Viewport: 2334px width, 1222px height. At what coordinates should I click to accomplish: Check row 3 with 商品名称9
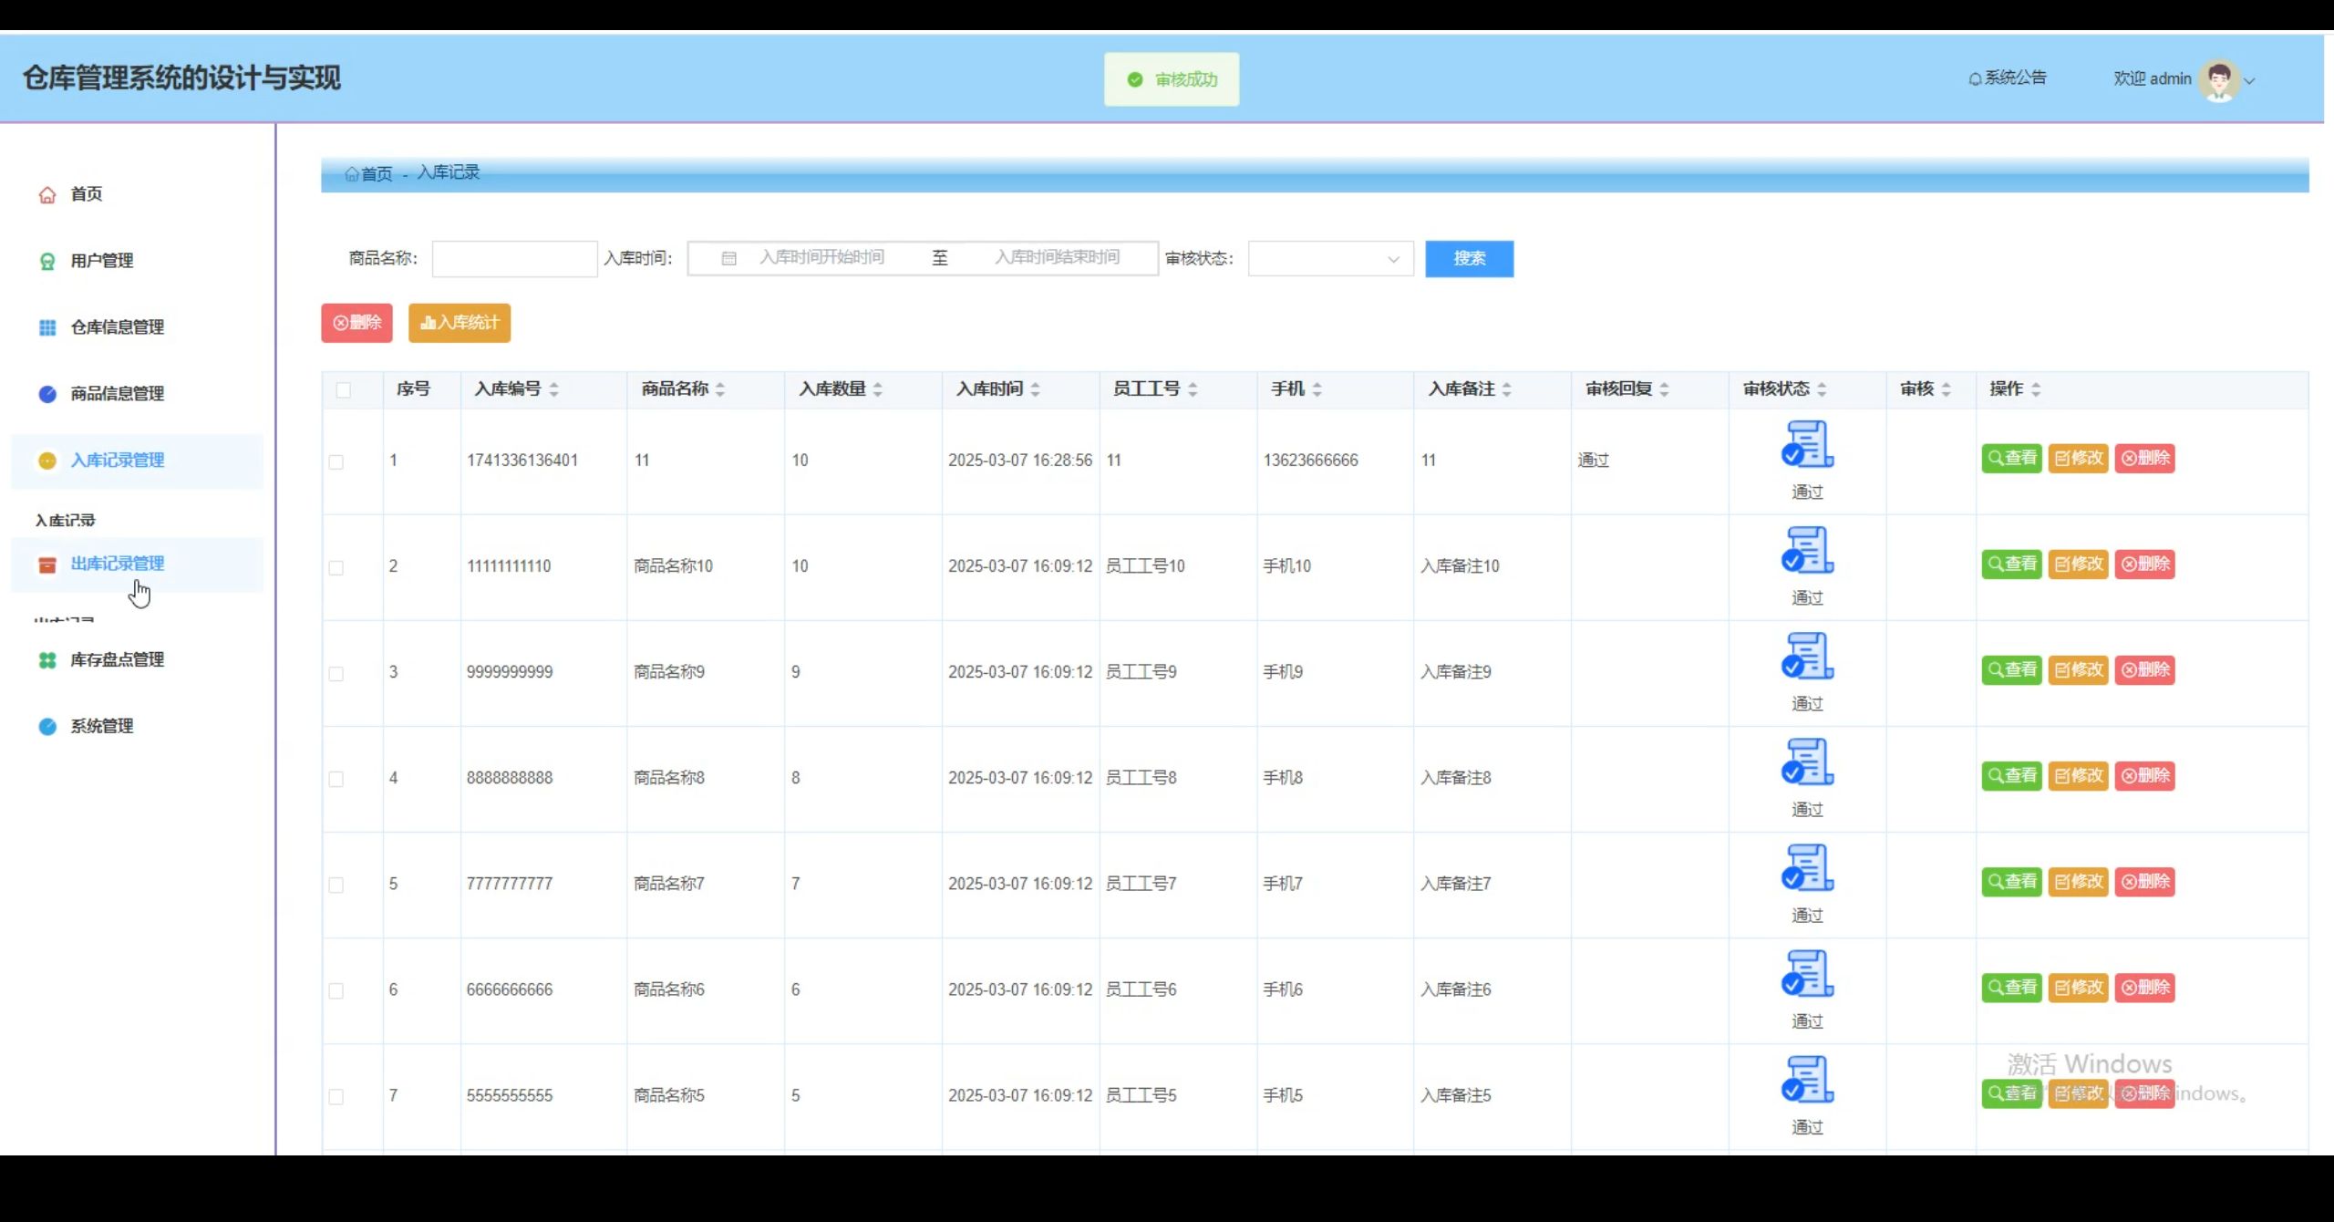tap(336, 672)
